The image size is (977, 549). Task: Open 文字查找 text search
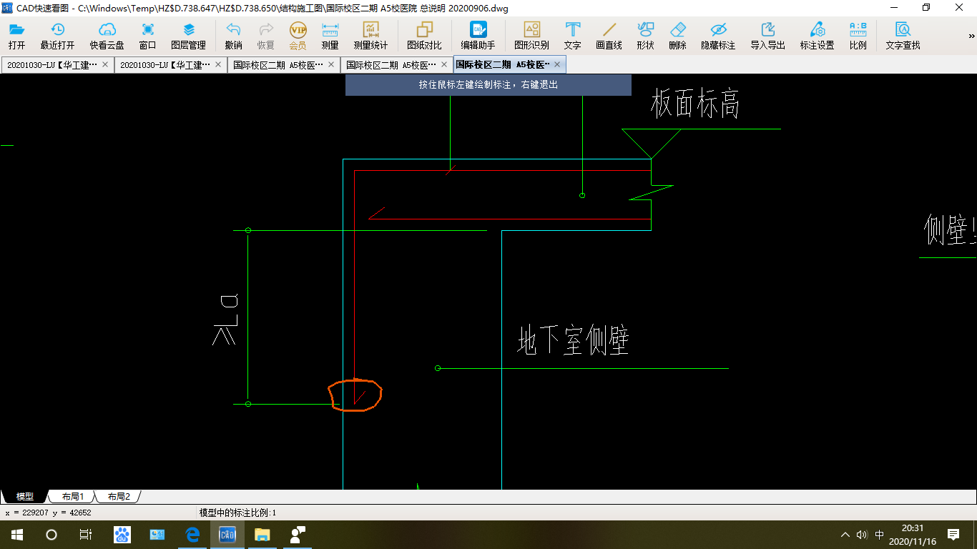903,36
